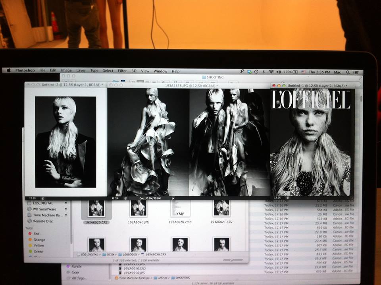Select the 193A6020.CR2 thumbnail
Image resolution: width=381 pixels, height=285 pixels.
click(x=96, y=209)
